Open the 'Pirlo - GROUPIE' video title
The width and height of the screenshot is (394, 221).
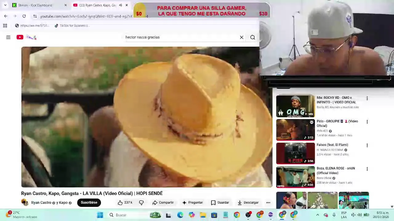tap(337, 123)
